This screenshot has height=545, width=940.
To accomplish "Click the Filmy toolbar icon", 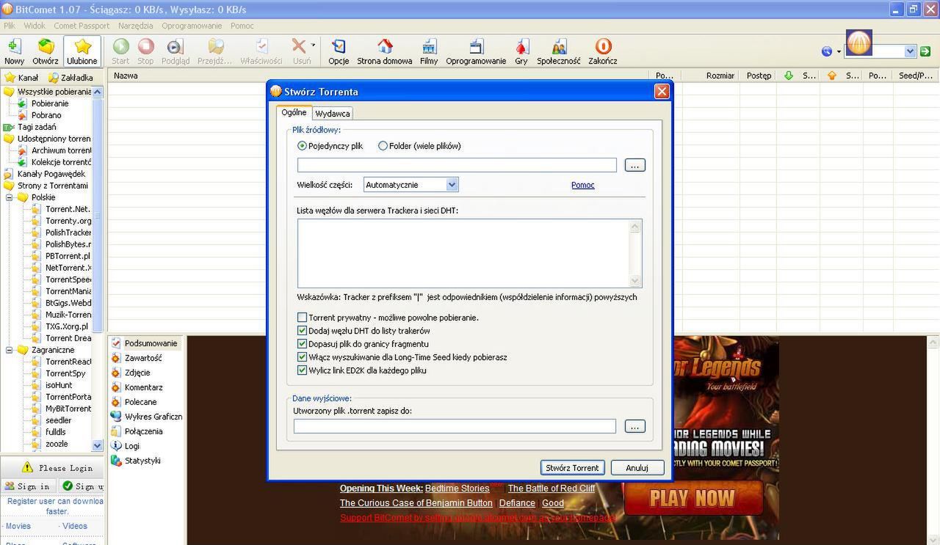I will pos(429,51).
